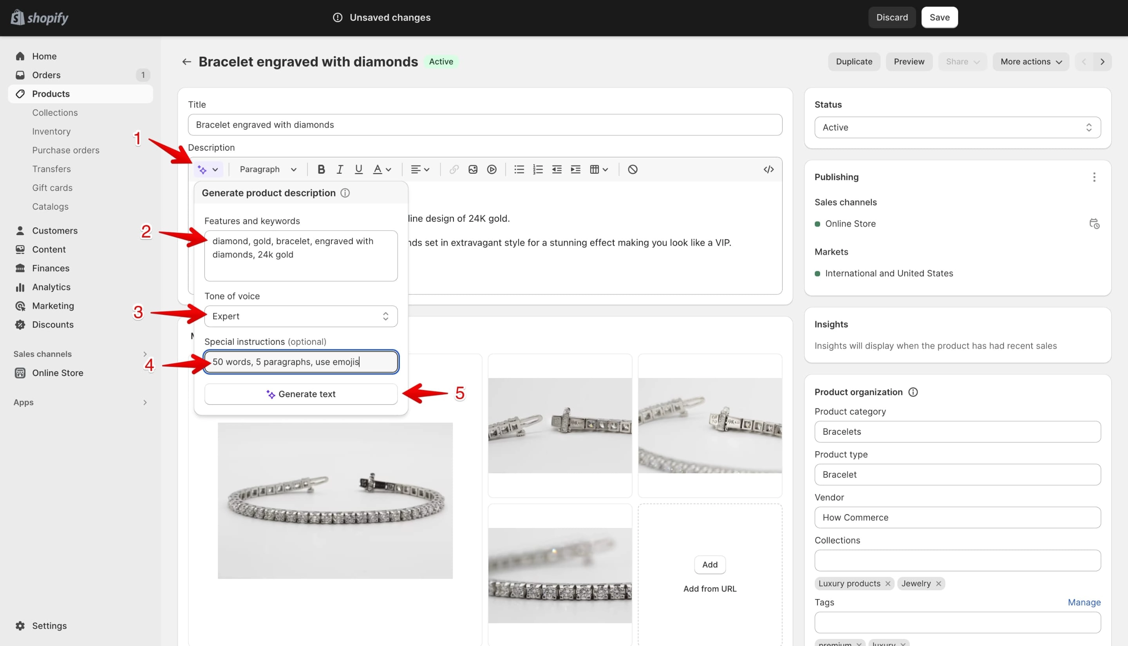
Task: Click Online Store schedule publishing icon
Action: tap(1094, 224)
